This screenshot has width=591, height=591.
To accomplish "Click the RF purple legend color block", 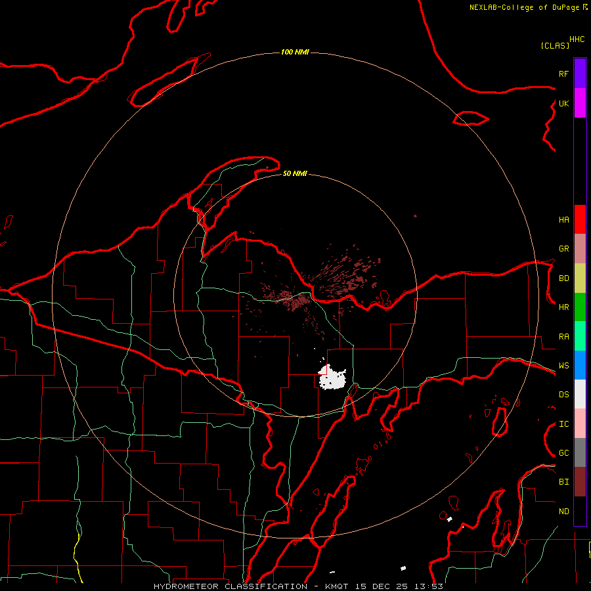I will (580, 74).
